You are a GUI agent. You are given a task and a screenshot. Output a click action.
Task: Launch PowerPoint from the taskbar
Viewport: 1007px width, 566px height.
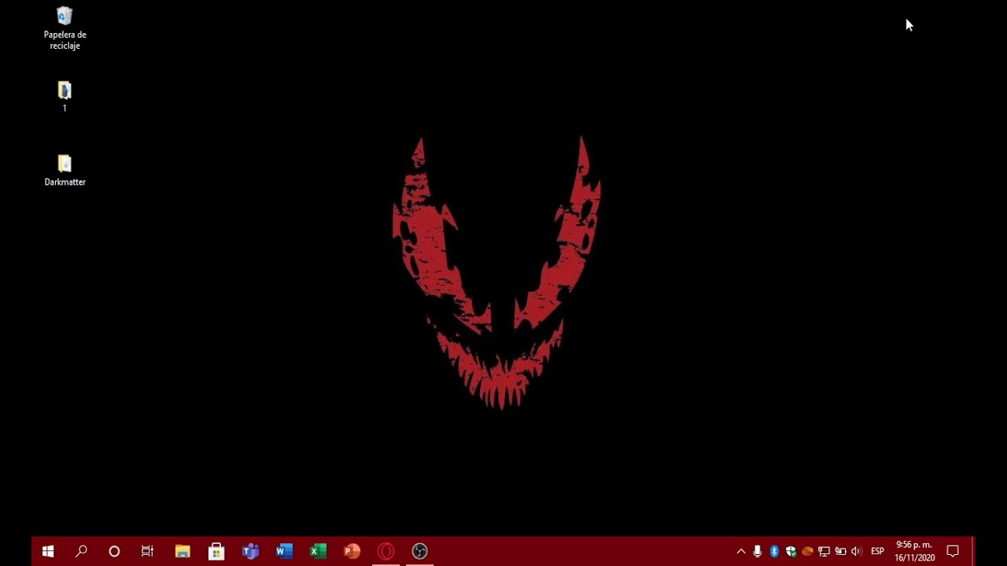click(x=352, y=551)
